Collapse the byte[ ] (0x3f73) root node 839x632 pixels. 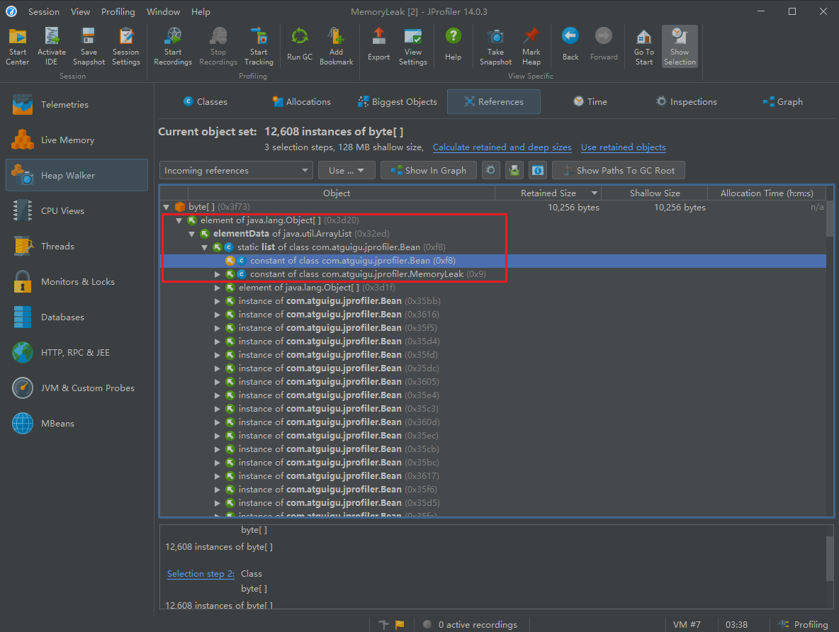pyautogui.click(x=167, y=207)
